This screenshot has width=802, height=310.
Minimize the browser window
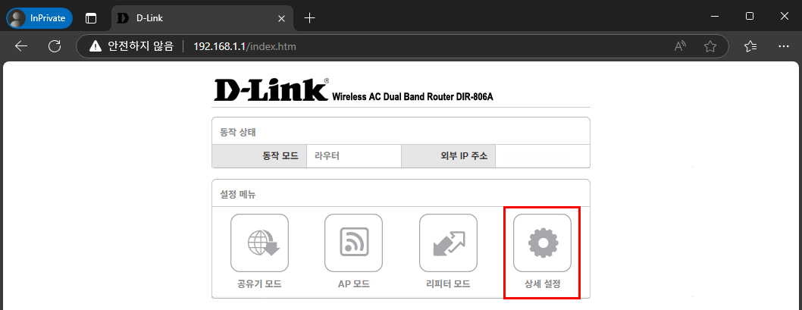click(x=715, y=17)
